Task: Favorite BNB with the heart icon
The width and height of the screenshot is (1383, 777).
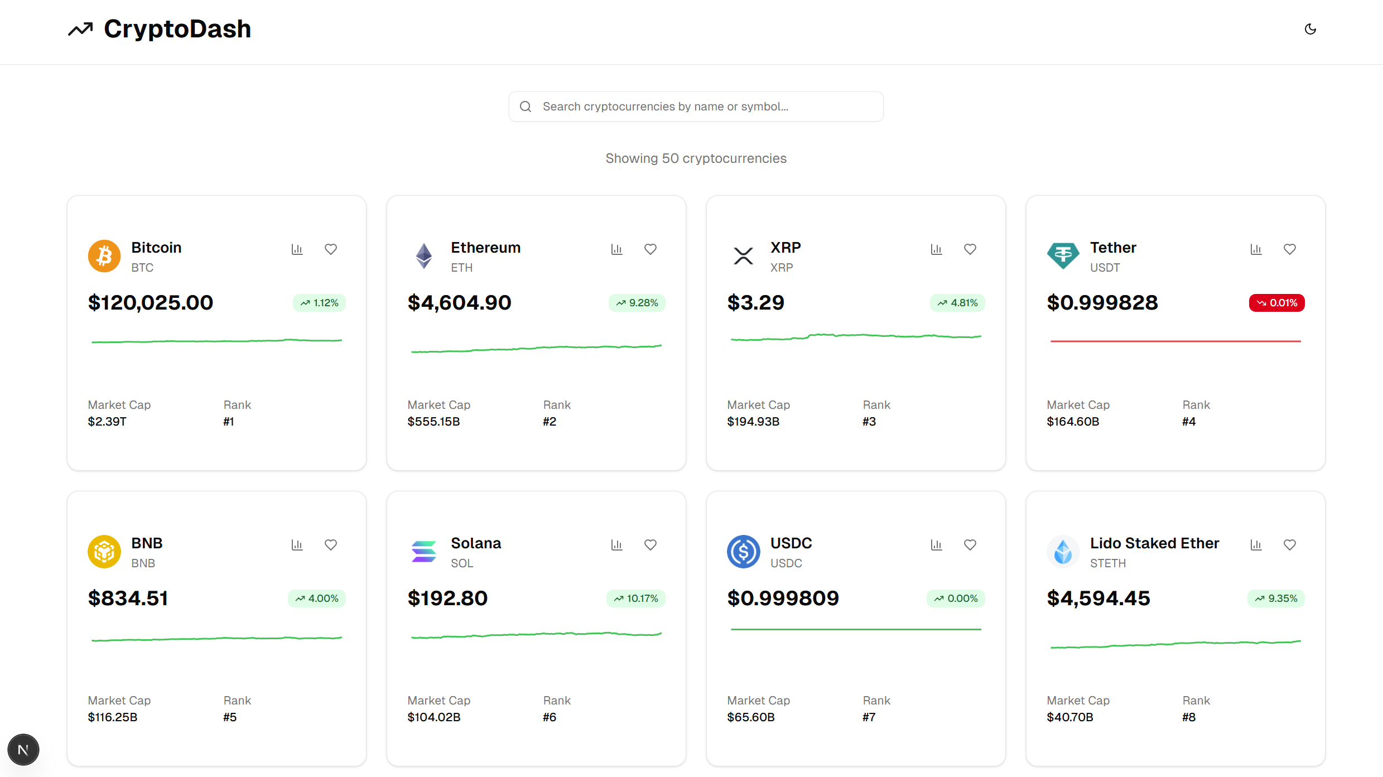Action: click(331, 545)
